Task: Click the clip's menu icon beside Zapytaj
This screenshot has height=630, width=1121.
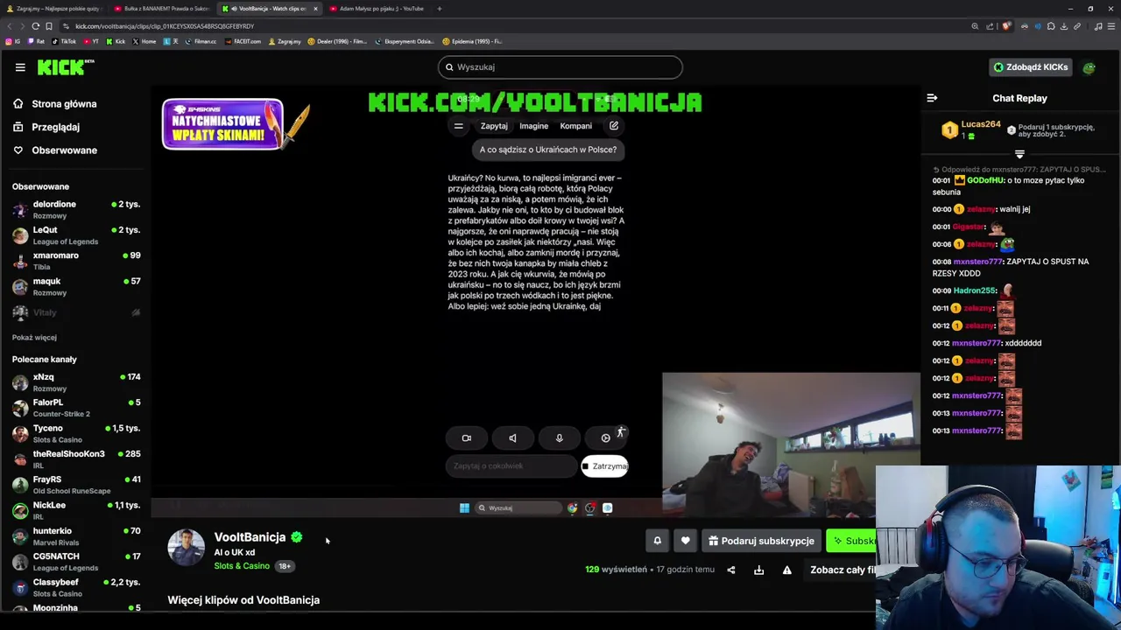Action: tap(458, 126)
